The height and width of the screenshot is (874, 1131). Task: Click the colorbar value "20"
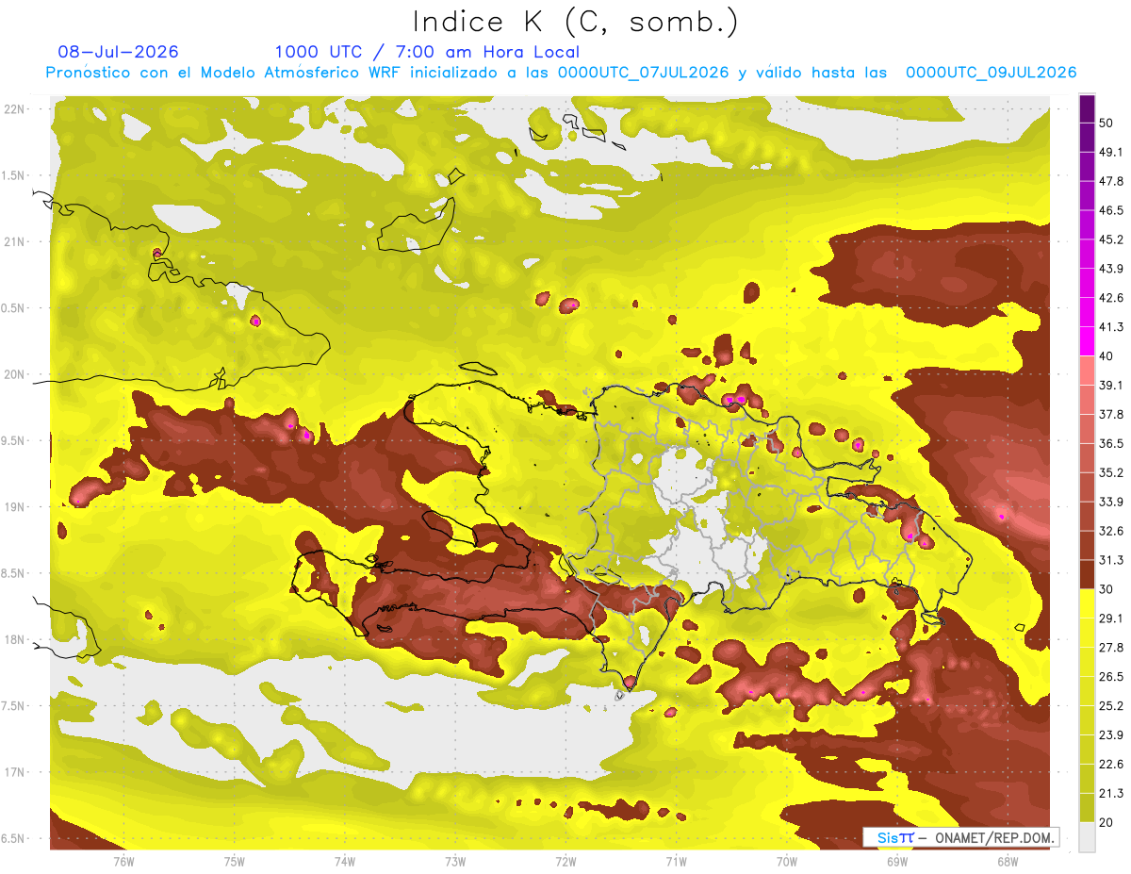(x=1106, y=822)
